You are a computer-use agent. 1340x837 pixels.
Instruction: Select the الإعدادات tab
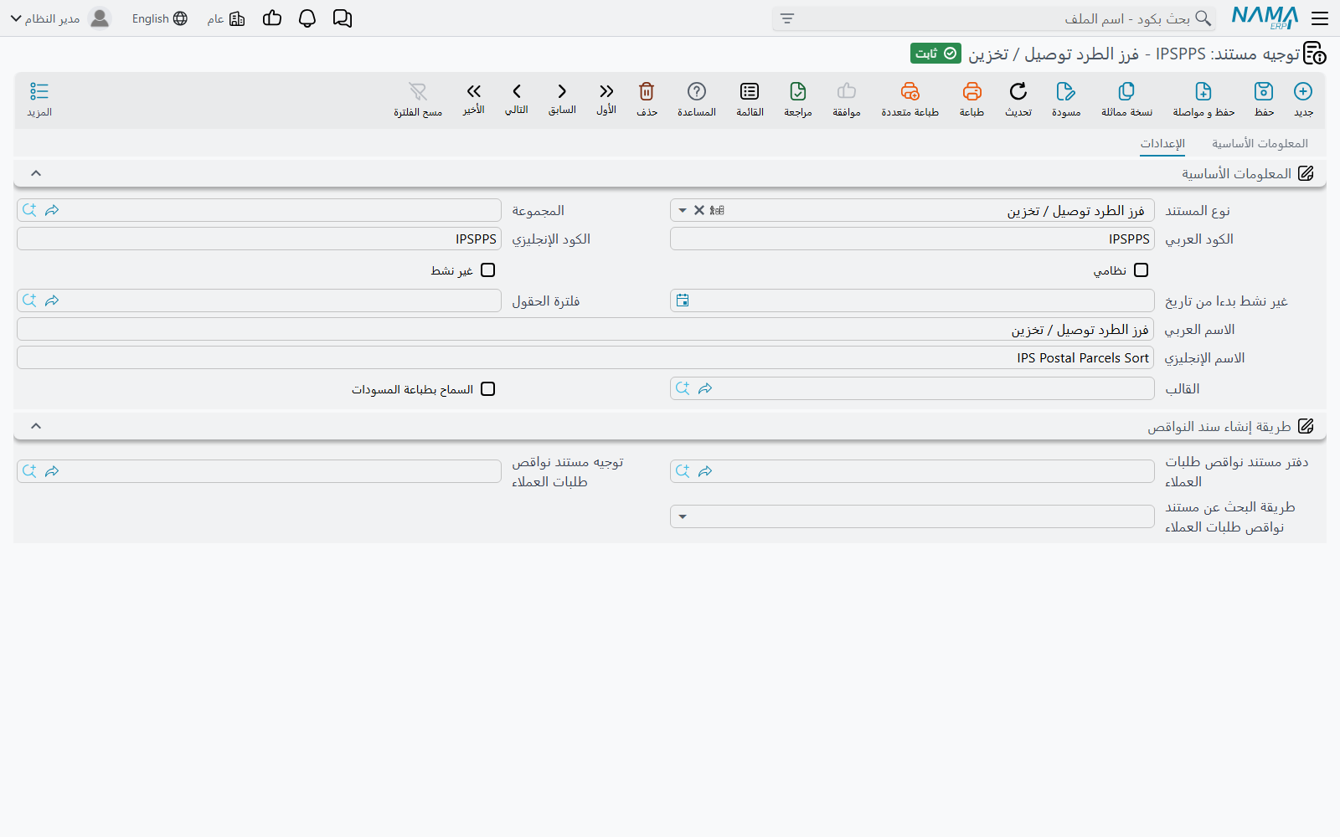[x=1162, y=144]
